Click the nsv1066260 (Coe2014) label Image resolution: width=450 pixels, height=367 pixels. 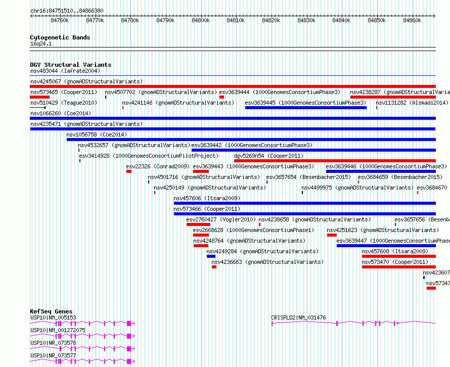click(x=61, y=113)
